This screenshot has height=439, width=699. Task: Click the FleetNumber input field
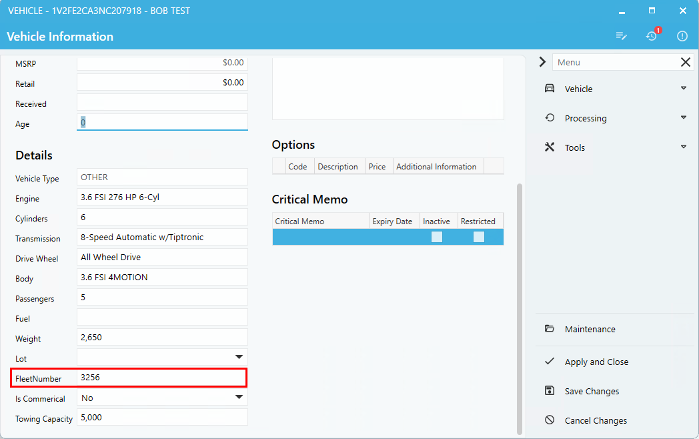pos(161,378)
